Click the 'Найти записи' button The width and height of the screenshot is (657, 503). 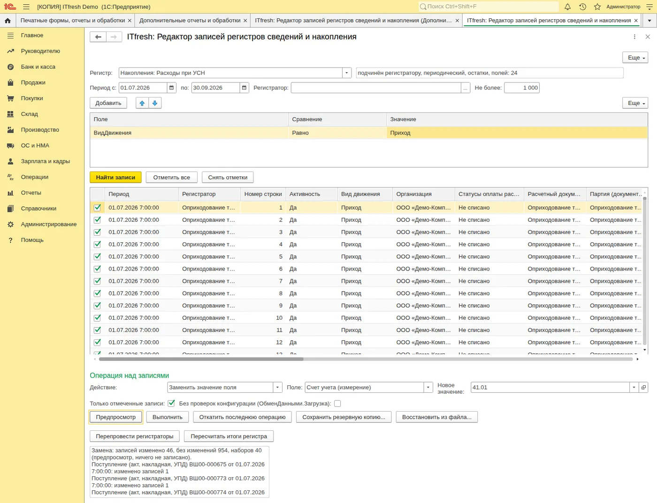[x=115, y=178]
